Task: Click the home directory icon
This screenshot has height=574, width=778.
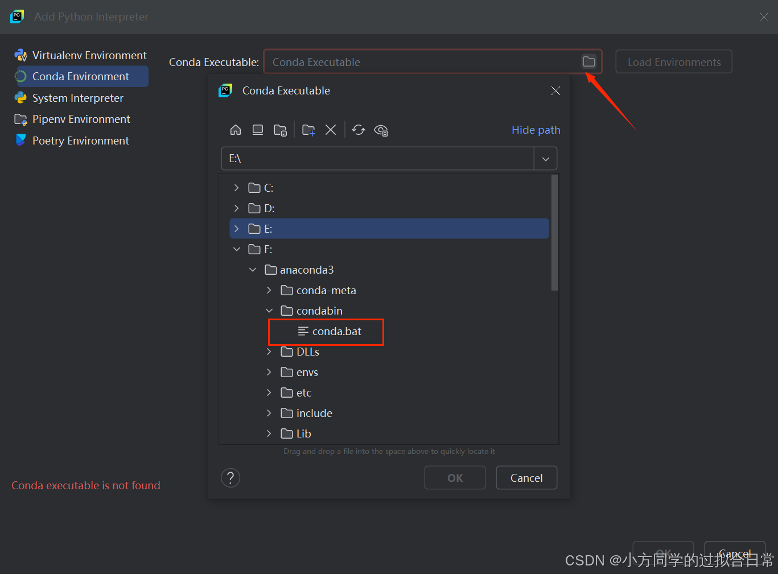Action: 235,130
